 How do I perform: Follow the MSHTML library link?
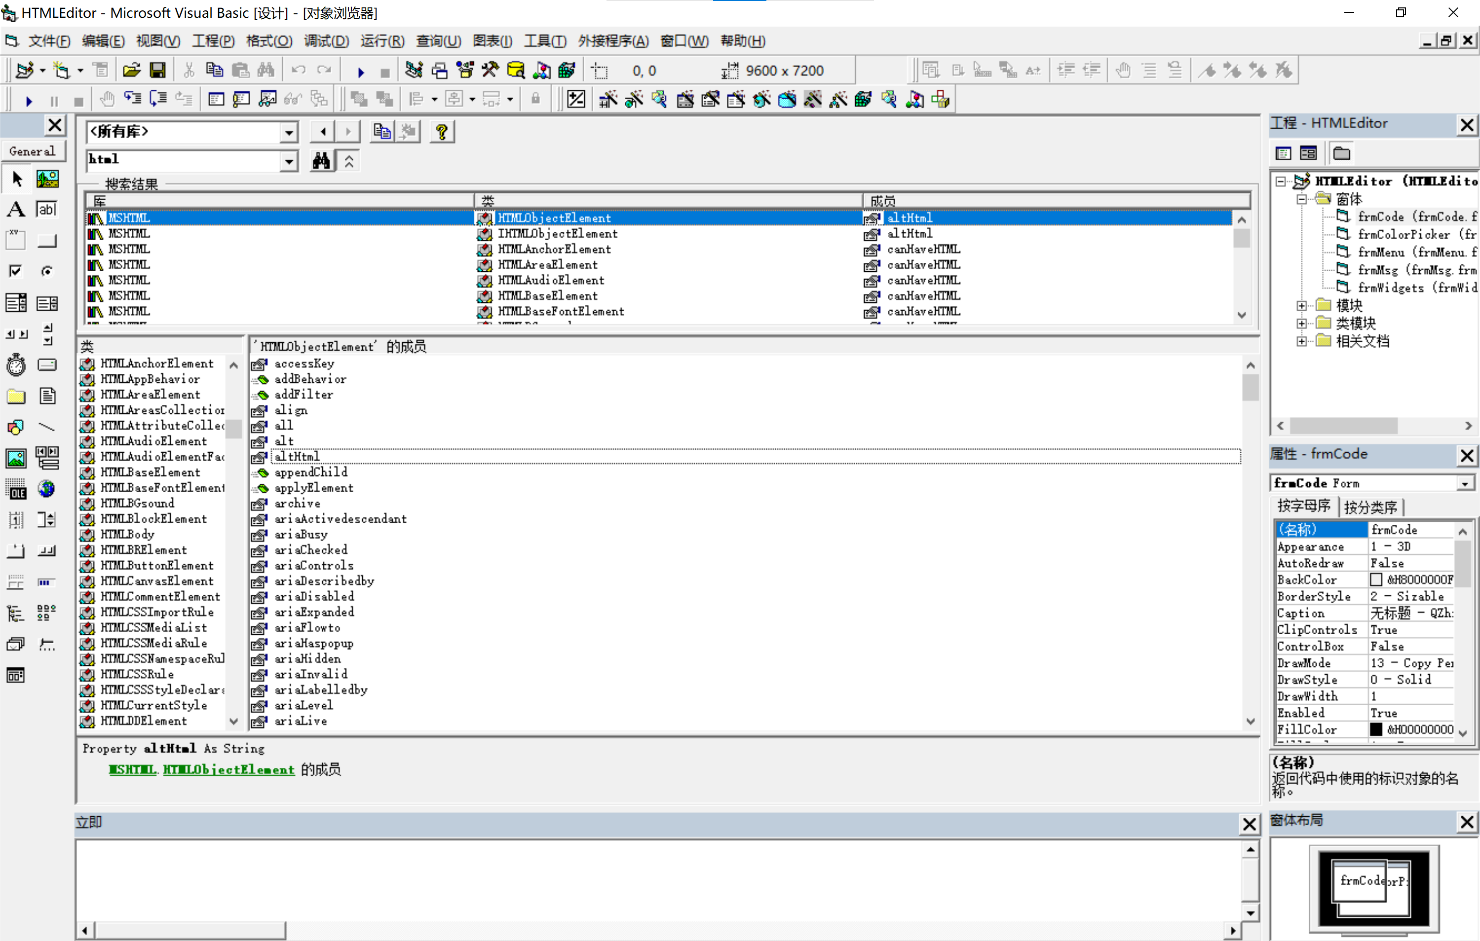133,770
